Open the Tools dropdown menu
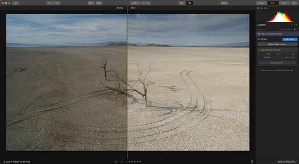The image size is (299, 164). (x=224, y=3)
